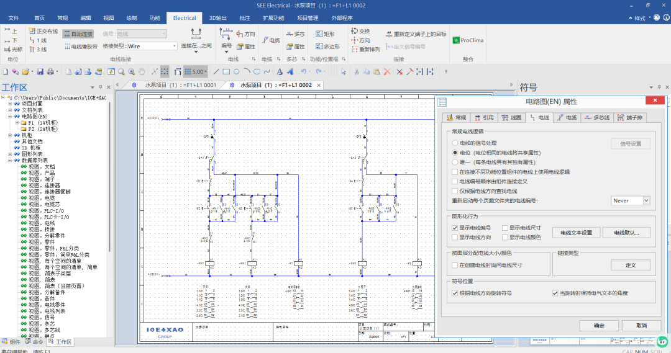Switch to the 常规 tab in properties dialog
Image resolution: width=671 pixels, height=353 pixels.
click(456, 117)
